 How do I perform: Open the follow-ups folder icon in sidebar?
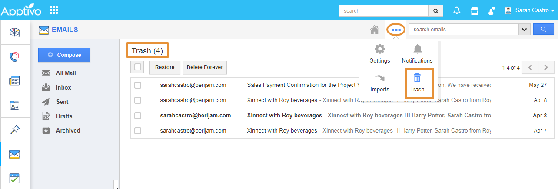point(15,105)
